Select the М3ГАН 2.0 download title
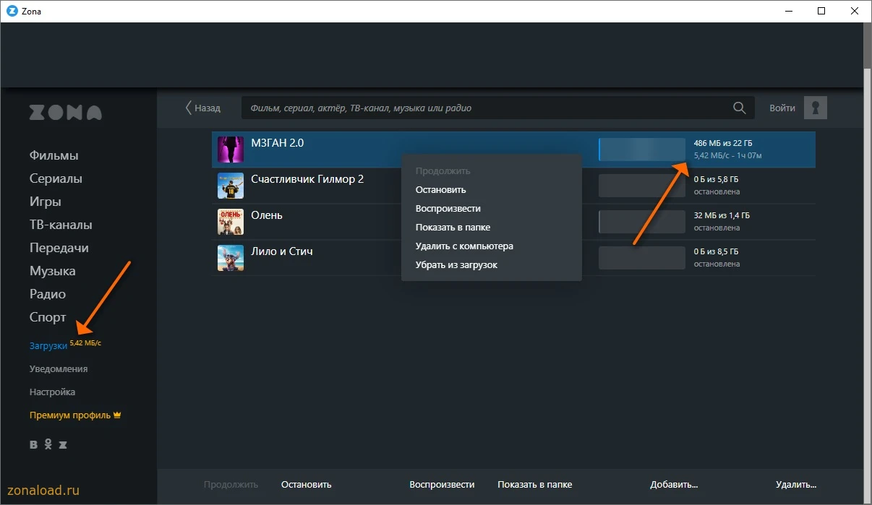 (x=277, y=143)
